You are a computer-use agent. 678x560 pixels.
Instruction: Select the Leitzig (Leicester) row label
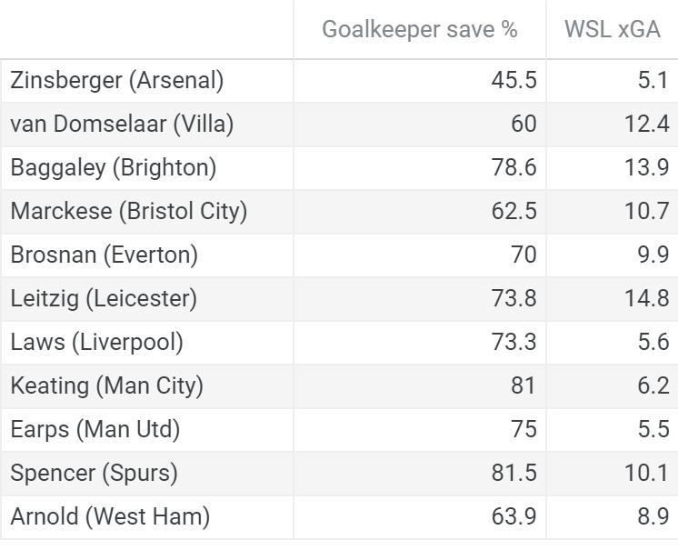pyautogui.click(x=104, y=298)
